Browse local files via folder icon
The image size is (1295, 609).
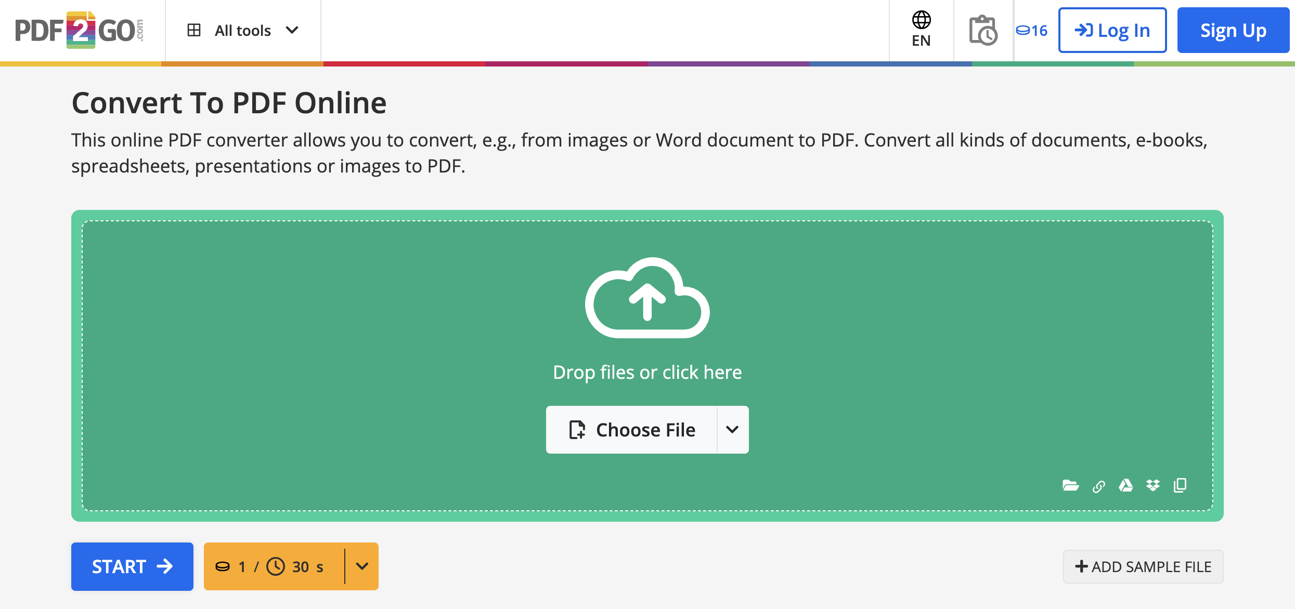tap(1070, 485)
